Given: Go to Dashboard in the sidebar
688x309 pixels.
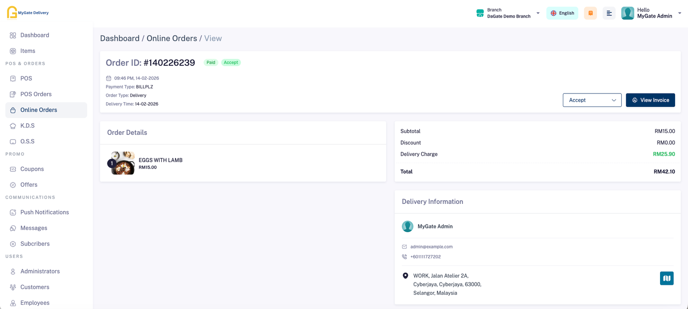Looking at the screenshot, I should (x=34, y=35).
